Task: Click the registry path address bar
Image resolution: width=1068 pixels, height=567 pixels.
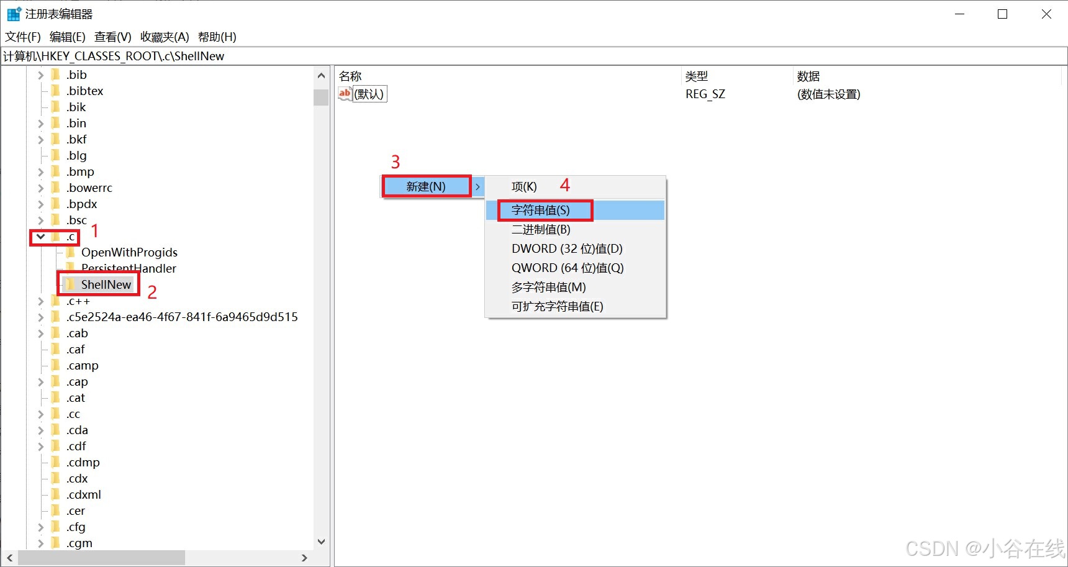Action: coord(534,56)
